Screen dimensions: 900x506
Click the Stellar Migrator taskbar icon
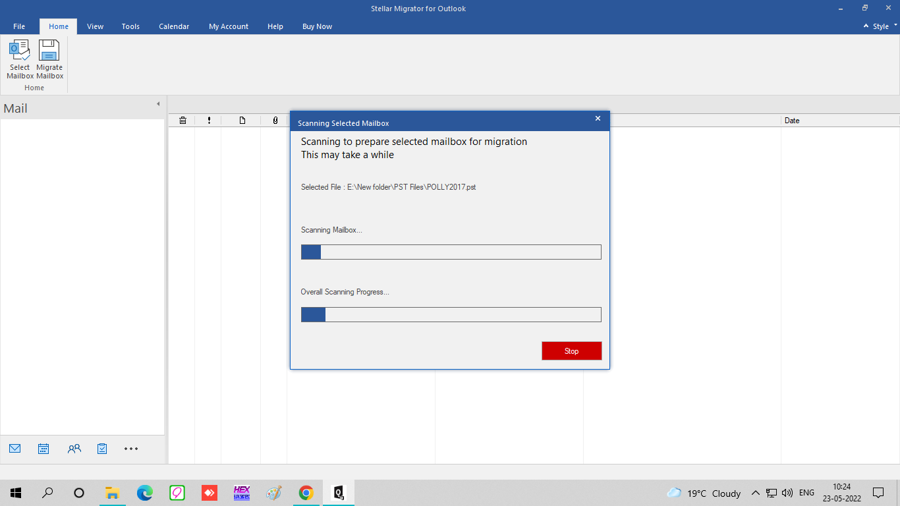coord(338,493)
